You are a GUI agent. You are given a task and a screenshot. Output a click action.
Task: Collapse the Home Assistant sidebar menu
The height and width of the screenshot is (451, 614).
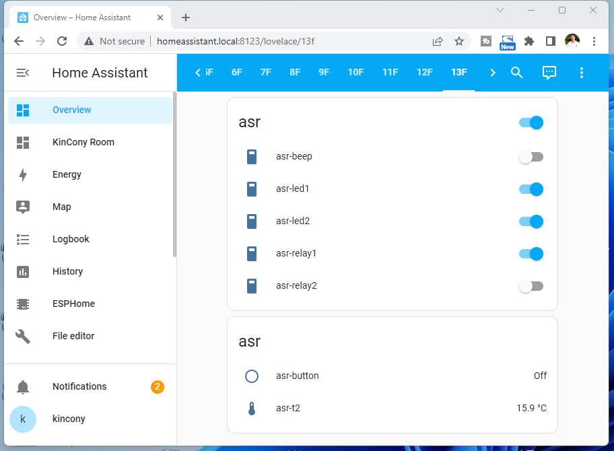23,73
